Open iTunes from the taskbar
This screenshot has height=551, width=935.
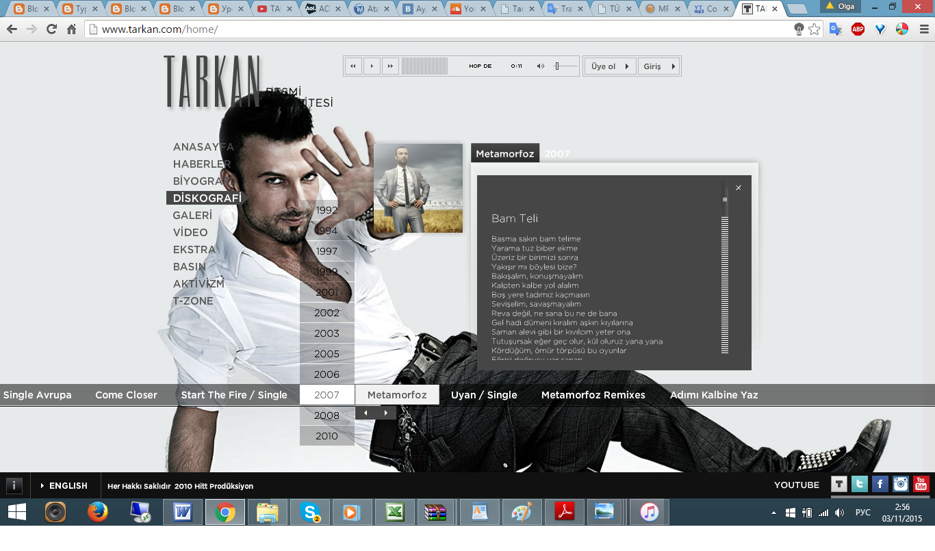click(x=650, y=512)
